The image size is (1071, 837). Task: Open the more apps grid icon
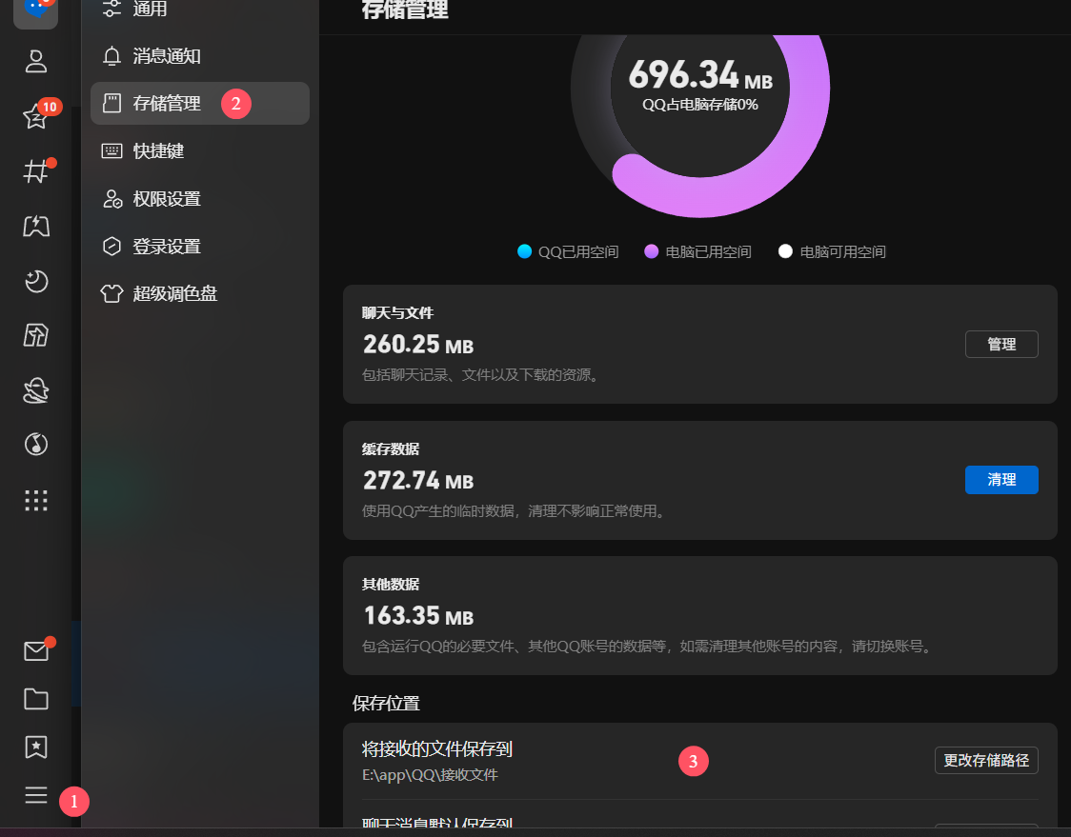tap(35, 501)
